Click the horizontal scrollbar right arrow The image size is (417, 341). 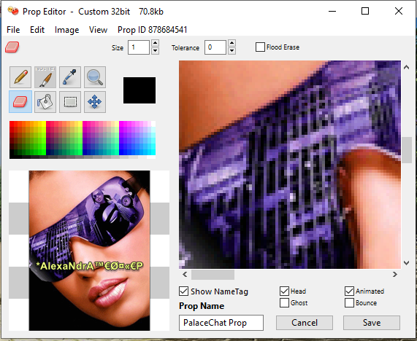tap(395, 274)
